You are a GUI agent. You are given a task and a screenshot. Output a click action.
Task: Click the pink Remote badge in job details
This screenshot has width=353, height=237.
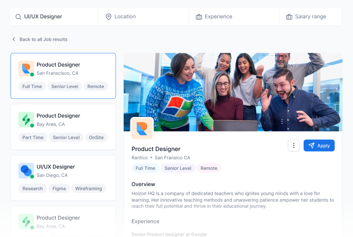209,168
